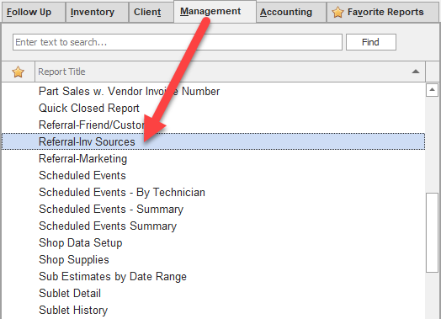Open the Client tab

tap(151, 12)
